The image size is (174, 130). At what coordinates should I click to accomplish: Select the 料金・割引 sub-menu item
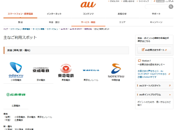click(x=54, y=22)
